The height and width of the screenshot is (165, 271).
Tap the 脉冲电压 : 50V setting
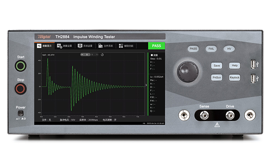(x=67, y=120)
